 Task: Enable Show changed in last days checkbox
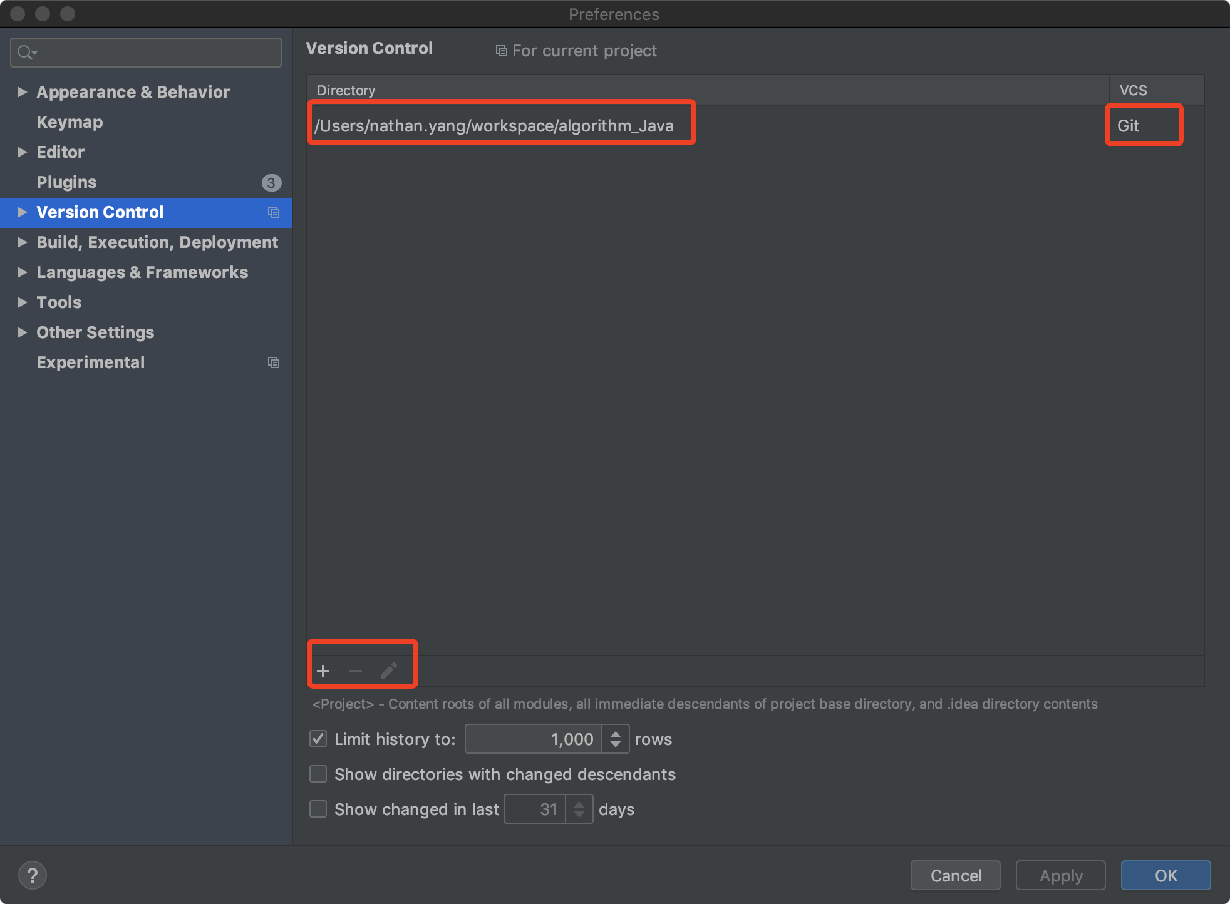coord(318,809)
